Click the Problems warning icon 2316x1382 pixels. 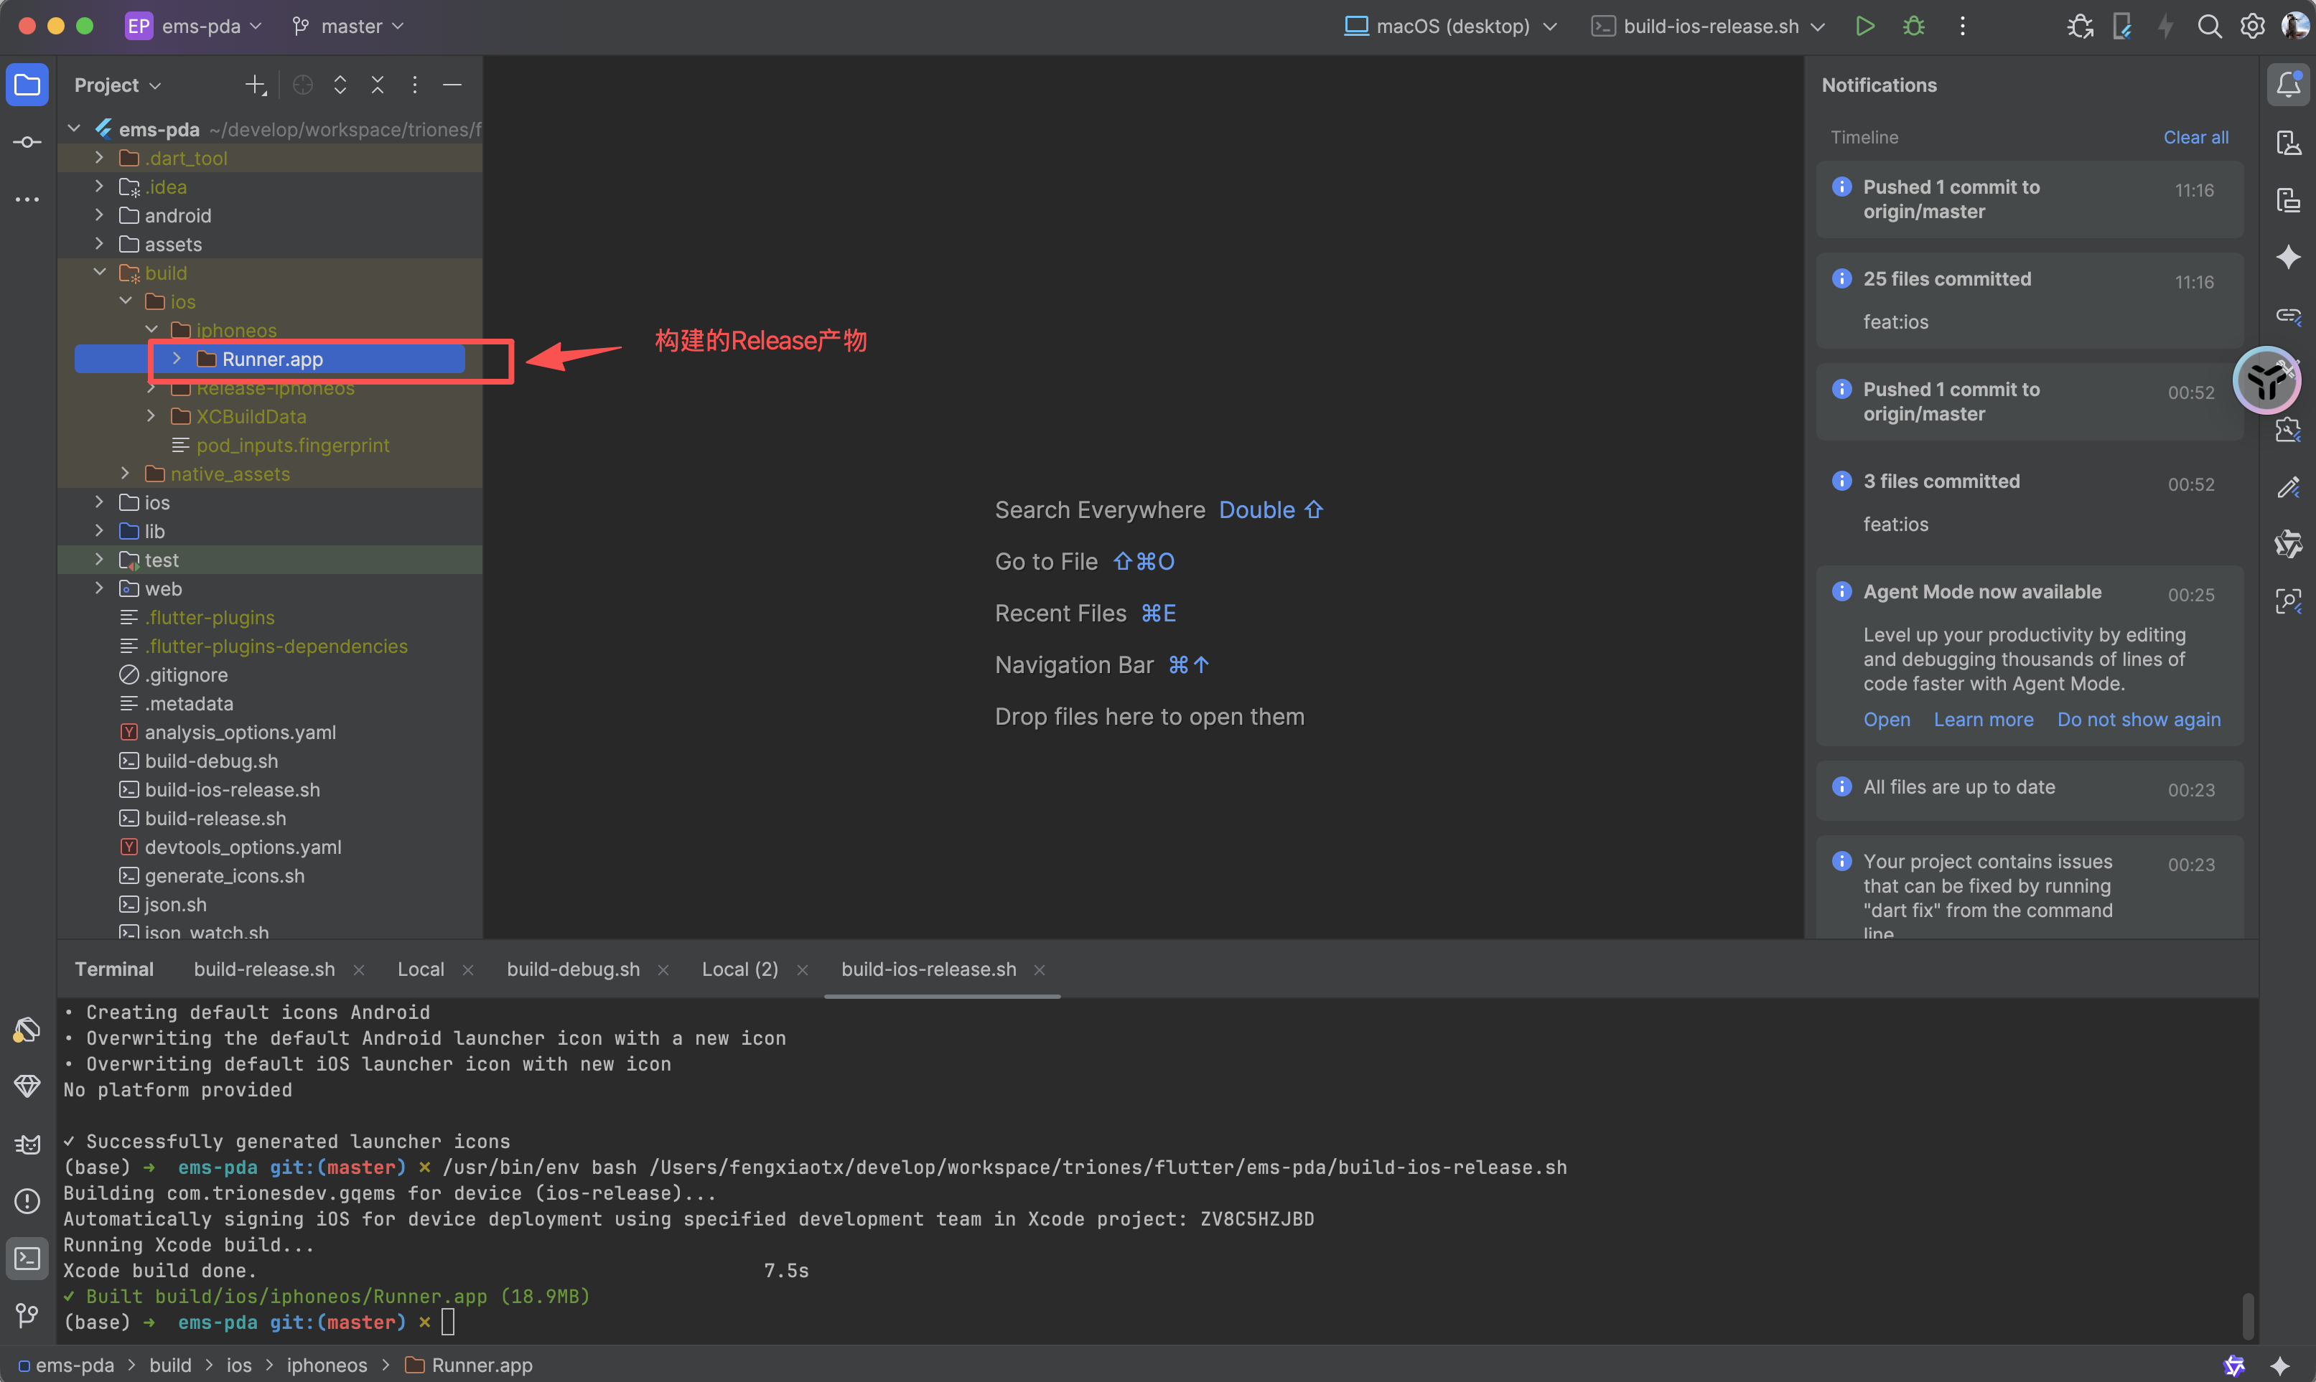pyautogui.click(x=27, y=1201)
